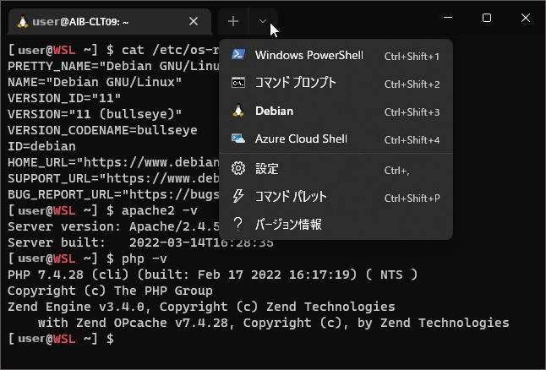This screenshot has height=370, width=546.
Task: Click the Ctrl+Shift+4 shortcut label
Action: click(412, 140)
